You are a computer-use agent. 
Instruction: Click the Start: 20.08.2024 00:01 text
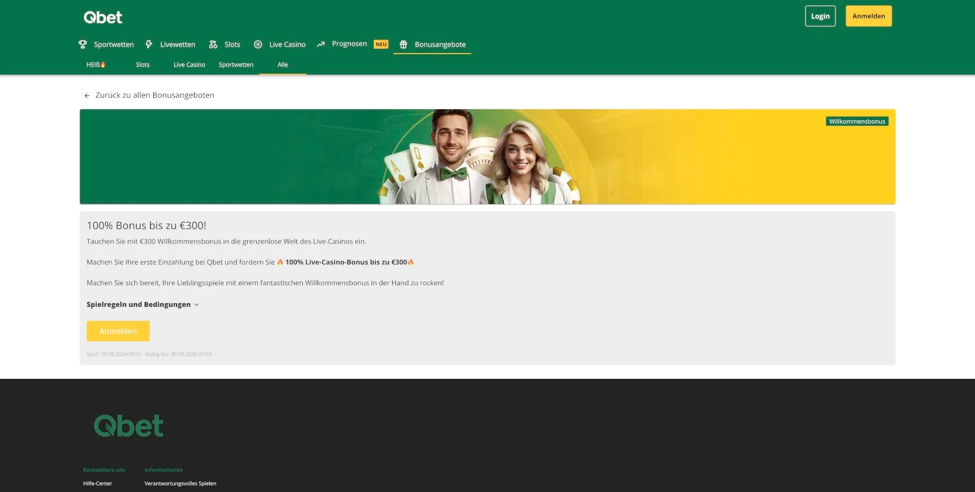click(x=114, y=355)
